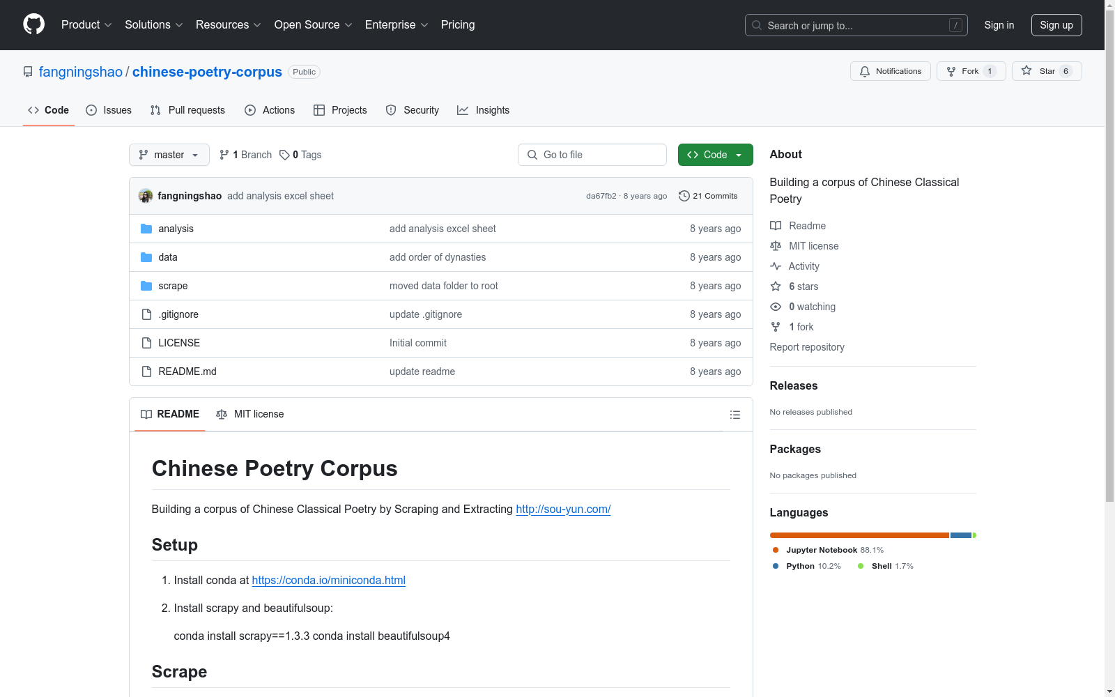Click the Sign in link
The height and width of the screenshot is (697, 1115).
(x=999, y=25)
